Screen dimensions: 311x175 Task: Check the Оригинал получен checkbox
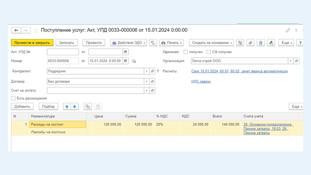186,52
